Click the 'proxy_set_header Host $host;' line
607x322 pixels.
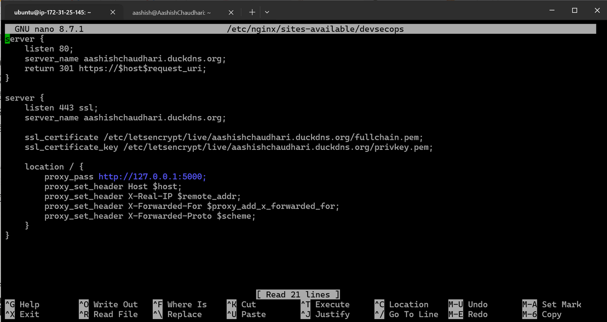click(x=113, y=187)
